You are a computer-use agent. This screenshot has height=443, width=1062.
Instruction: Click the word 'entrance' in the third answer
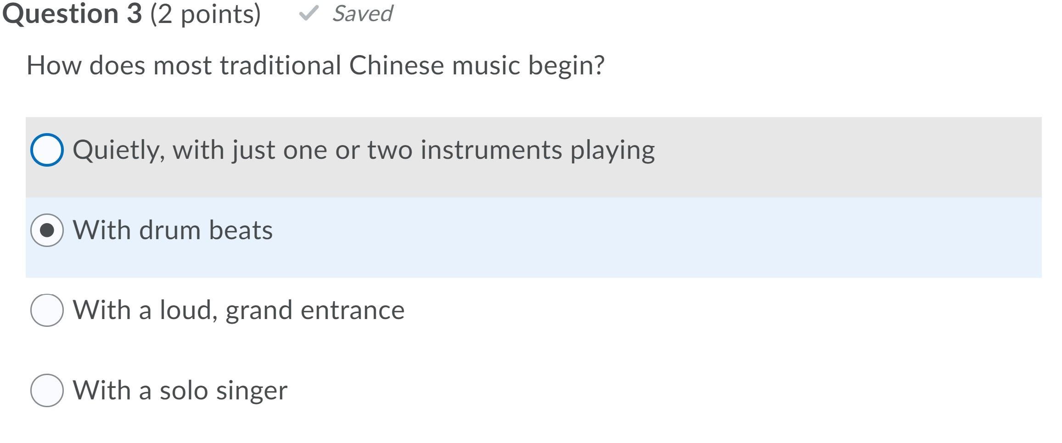point(352,310)
